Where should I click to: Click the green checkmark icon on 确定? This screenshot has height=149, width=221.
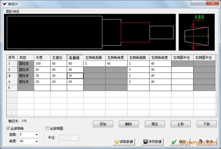[x=174, y=142]
